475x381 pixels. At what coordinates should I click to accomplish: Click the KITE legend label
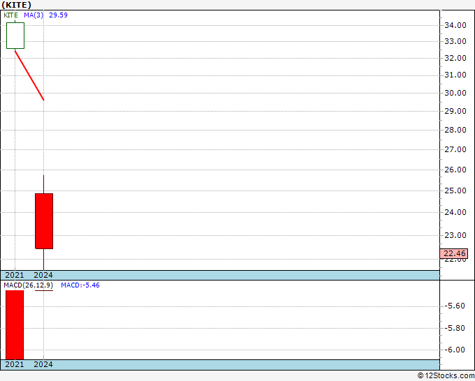click(10, 15)
